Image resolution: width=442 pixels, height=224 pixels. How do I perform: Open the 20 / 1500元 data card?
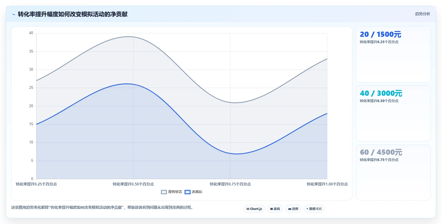coord(393,55)
